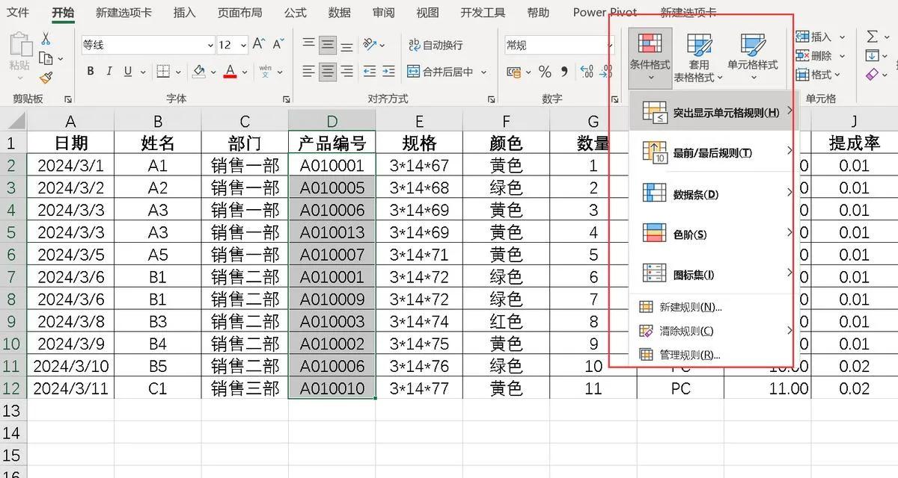Open the 突出显示单元格规则 submenu
Screen dimensions: 898x478
pos(715,112)
